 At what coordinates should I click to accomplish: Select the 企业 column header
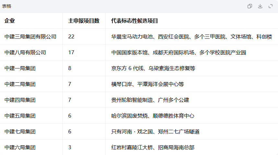[10, 21]
